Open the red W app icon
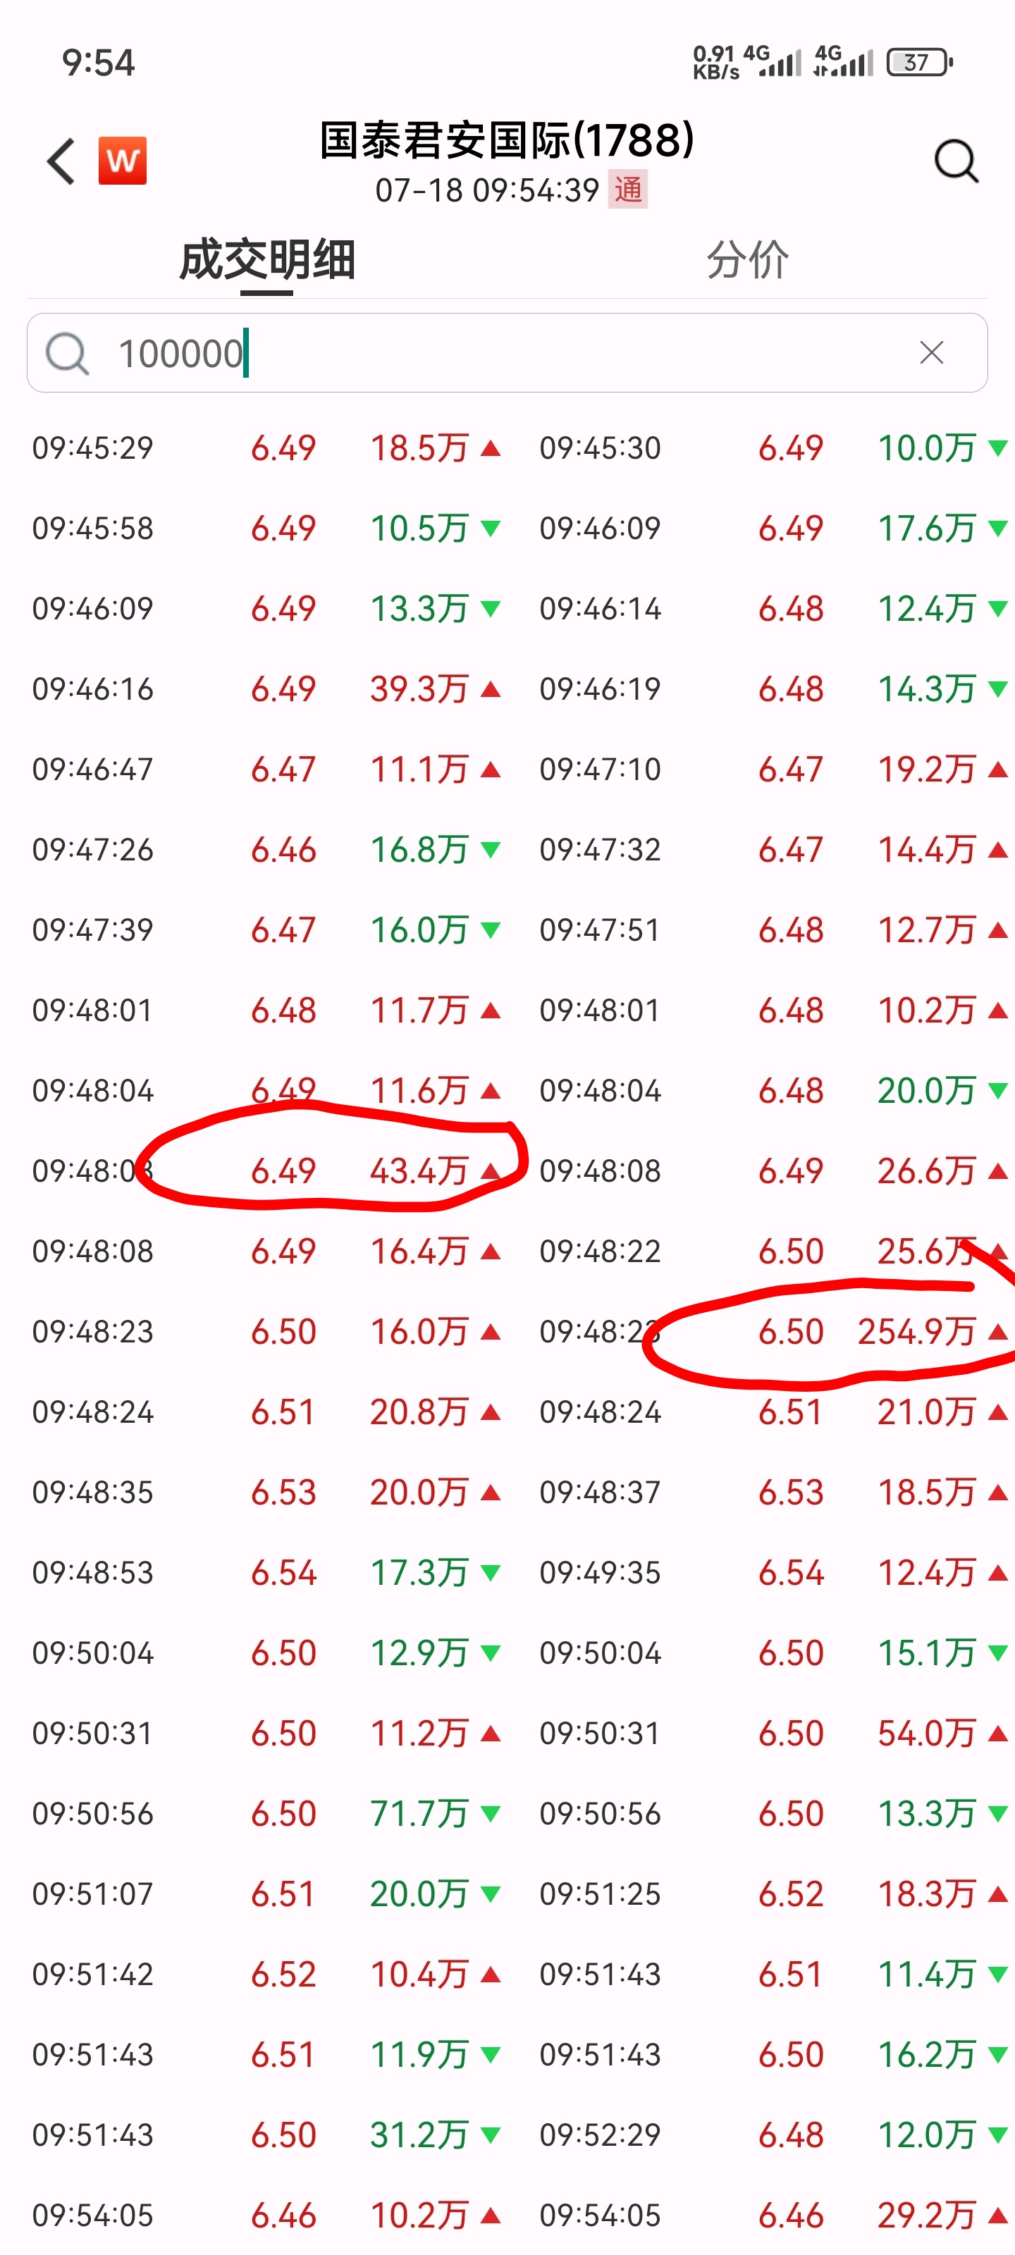The width and height of the screenshot is (1015, 2255). click(x=123, y=161)
